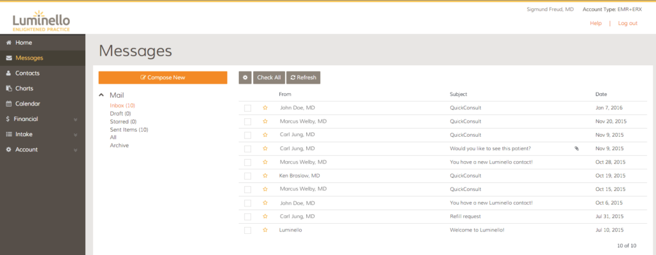The height and width of the screenshot is (255, 656).
Task: Click the Luminello logo
Action: (x=42, y=20)
